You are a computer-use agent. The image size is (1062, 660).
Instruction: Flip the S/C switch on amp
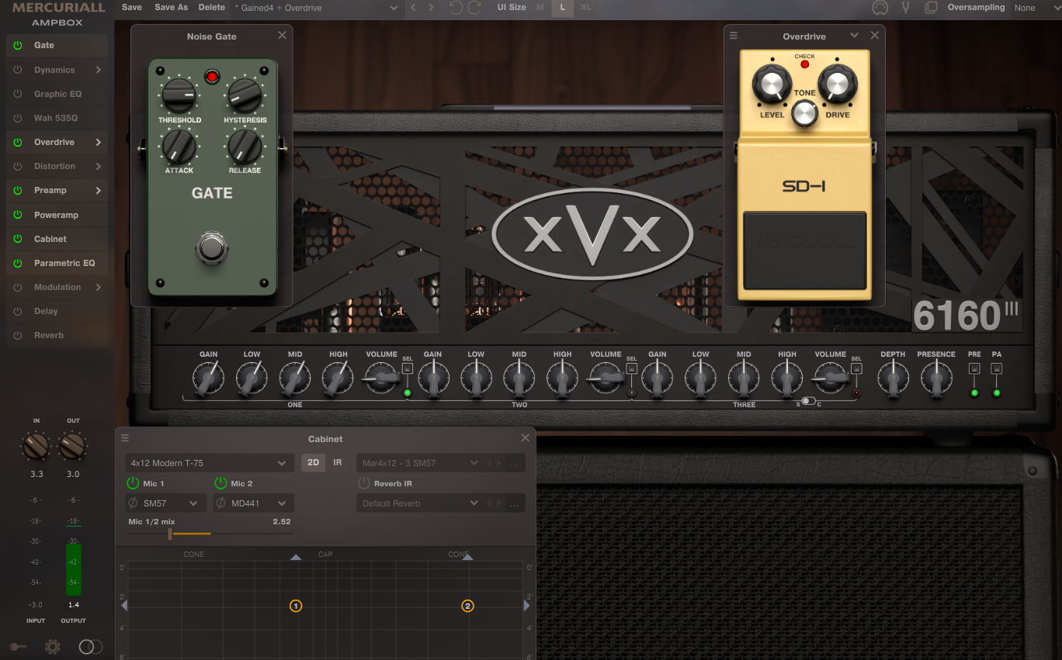pos(808,402)
